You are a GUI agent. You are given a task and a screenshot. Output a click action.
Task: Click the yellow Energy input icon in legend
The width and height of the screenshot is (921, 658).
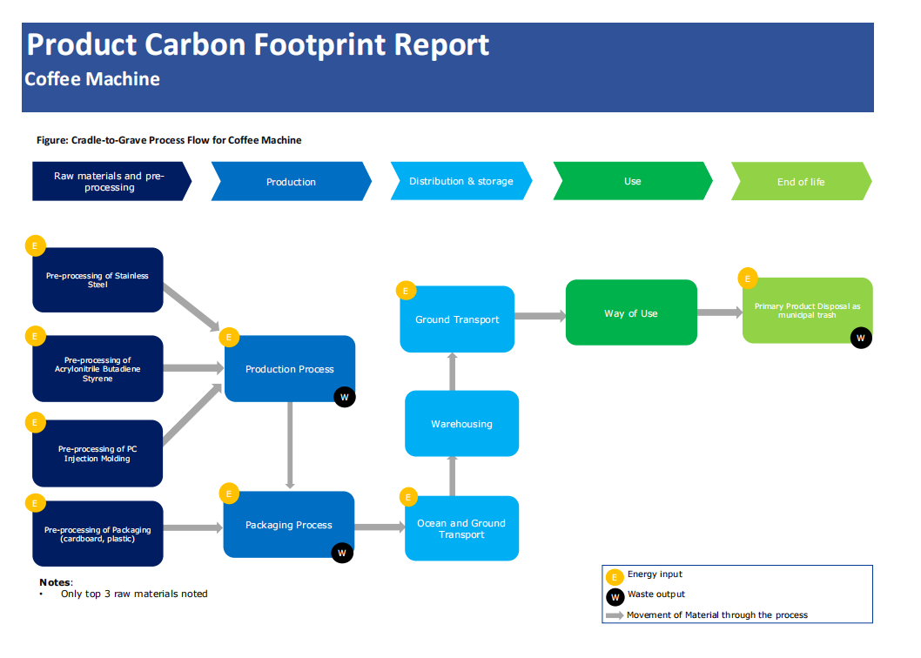(615, 576)
